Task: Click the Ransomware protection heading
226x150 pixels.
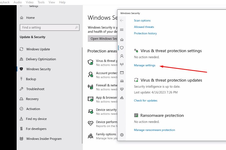Action: [x=162, y=116]
